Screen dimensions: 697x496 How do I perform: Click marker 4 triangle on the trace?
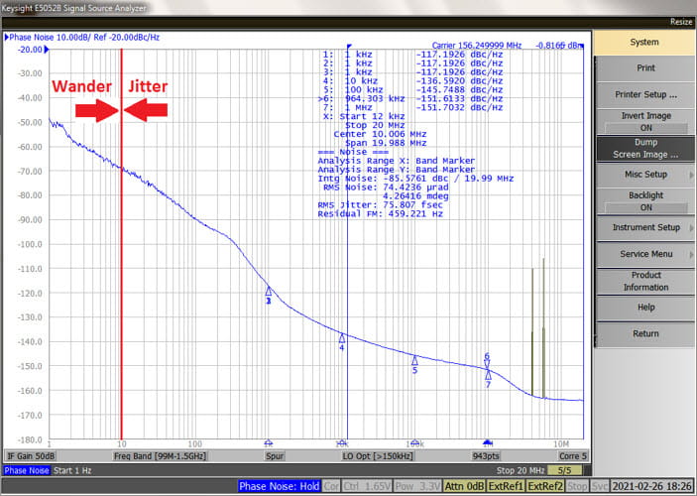pyautogui.click(x=342, y=338)
